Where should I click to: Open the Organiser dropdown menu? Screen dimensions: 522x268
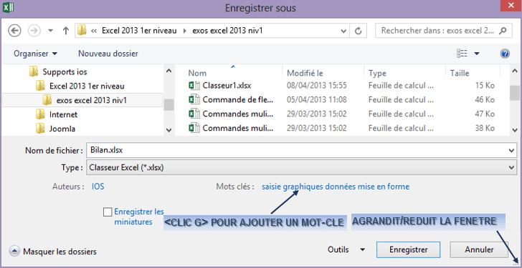click(x=35, y=54)
